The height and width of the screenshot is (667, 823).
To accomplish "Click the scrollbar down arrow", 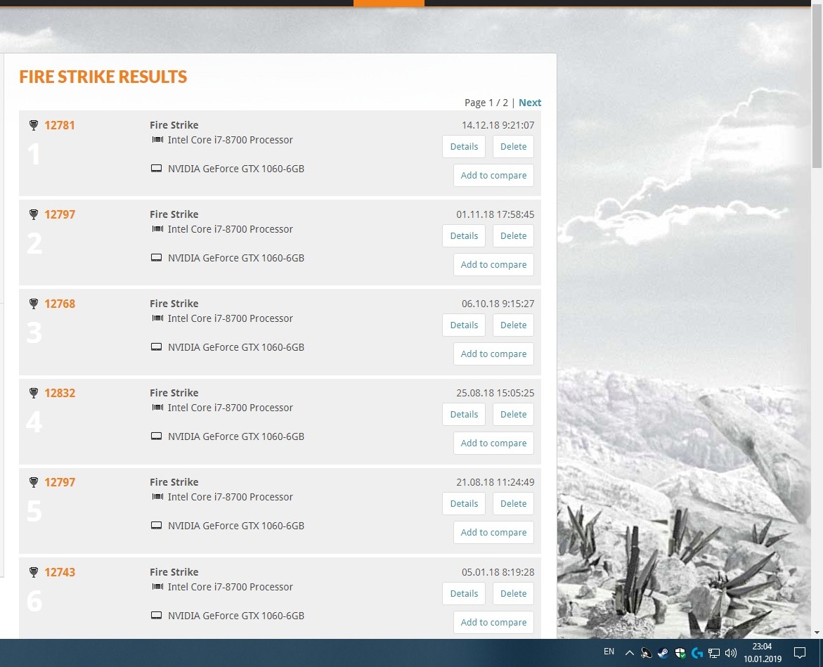I will tap(817, 633).
